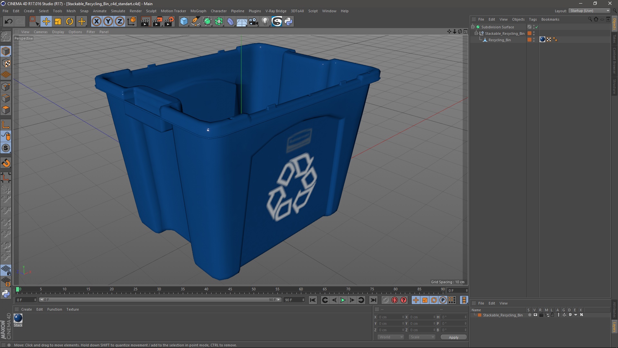Add a Cube primitive object

(184, 22)
